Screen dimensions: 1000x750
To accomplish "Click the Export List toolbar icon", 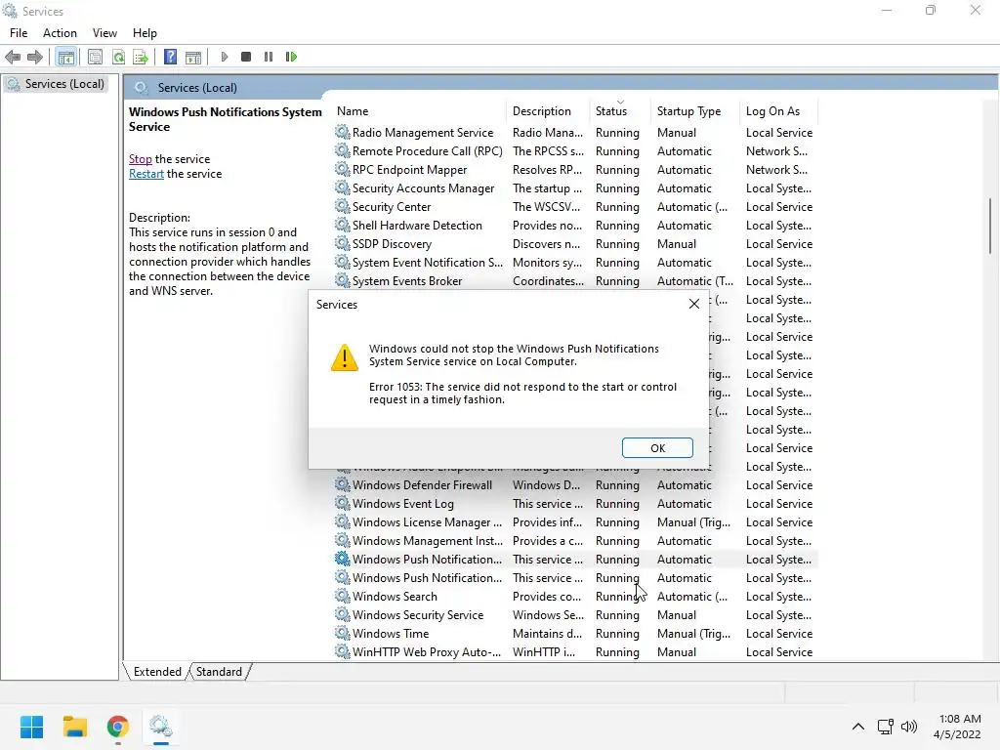I will coord(141,57).
